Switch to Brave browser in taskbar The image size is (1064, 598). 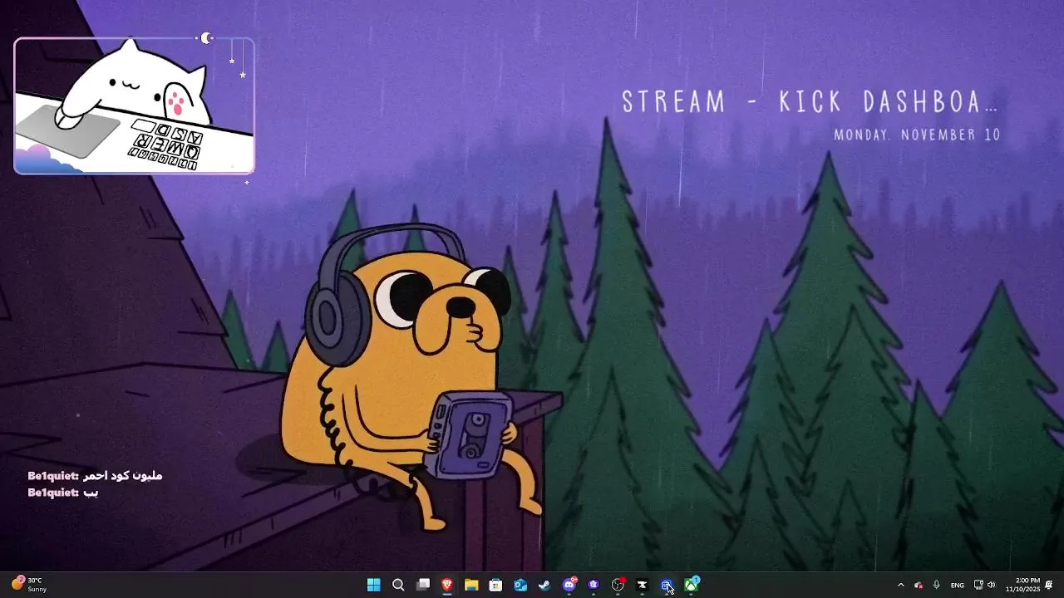(x=447, y=585)
